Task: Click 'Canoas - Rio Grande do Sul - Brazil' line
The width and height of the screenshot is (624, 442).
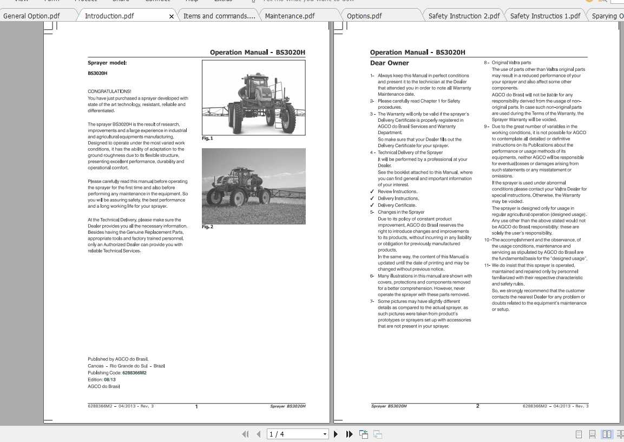Action: coord(126,366)
